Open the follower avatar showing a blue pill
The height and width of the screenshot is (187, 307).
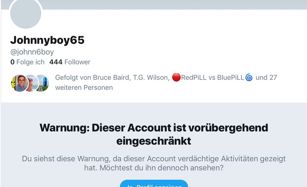pos(42,83)
